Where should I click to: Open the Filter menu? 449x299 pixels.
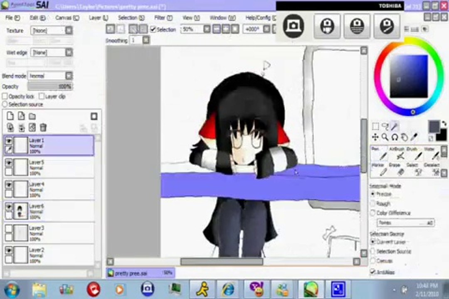[163, 18]
